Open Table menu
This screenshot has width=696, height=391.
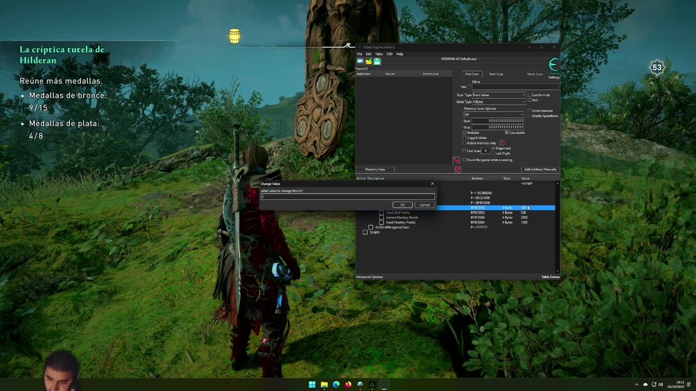[379, 54]
